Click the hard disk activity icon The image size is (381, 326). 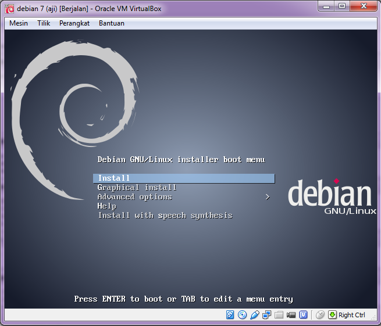[230, 315]
